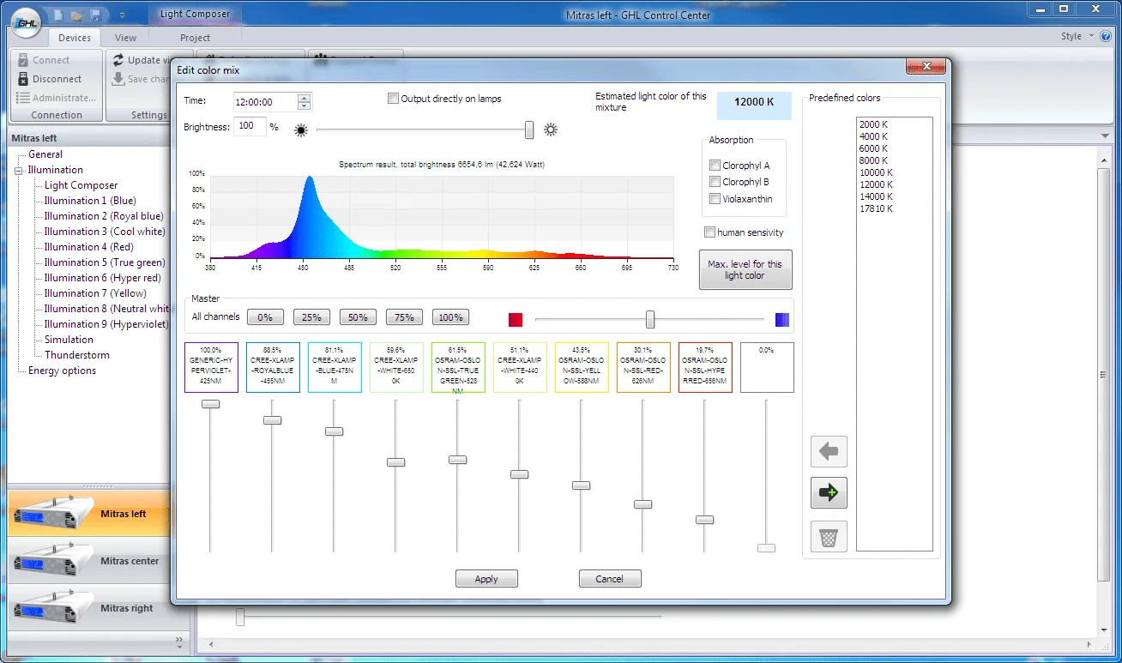This screenshot has width=1122, height=663.
Task: Increase time with the up spinner arrow
Action: 304,98
